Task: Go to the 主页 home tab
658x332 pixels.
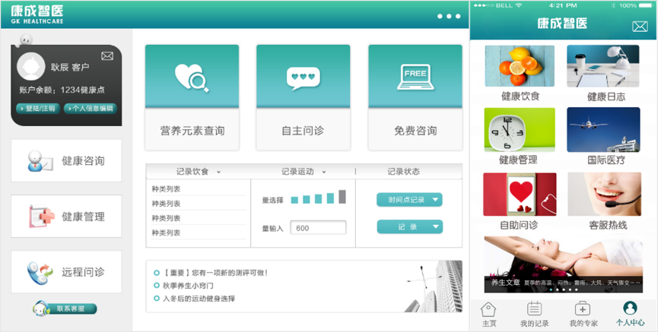Action: click(489, 315)
